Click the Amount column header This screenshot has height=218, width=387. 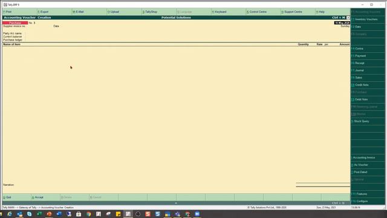tap(345, 44)
